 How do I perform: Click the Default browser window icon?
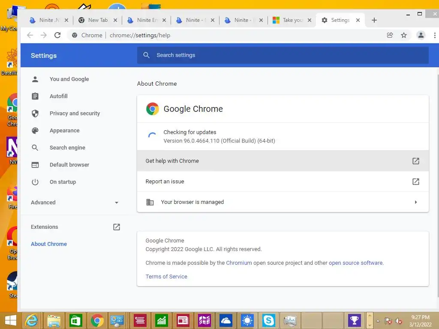35,165
